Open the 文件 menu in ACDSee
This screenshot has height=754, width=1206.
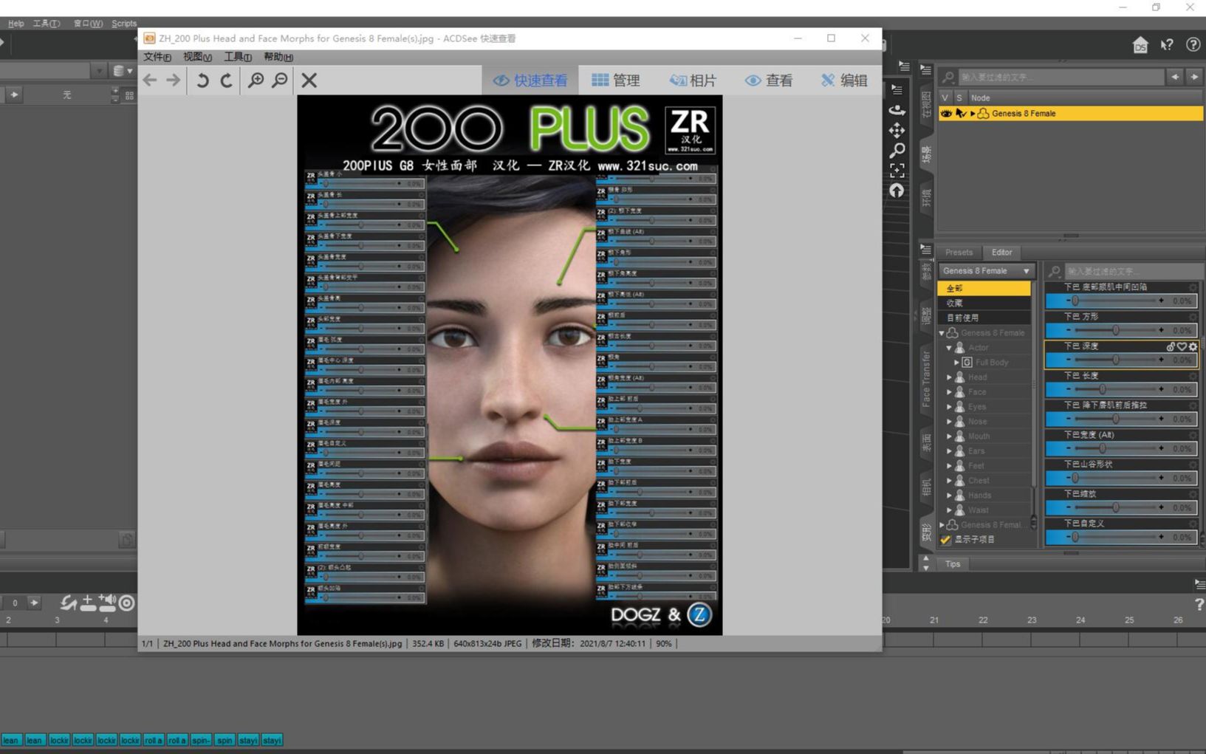tap(157, 57)
